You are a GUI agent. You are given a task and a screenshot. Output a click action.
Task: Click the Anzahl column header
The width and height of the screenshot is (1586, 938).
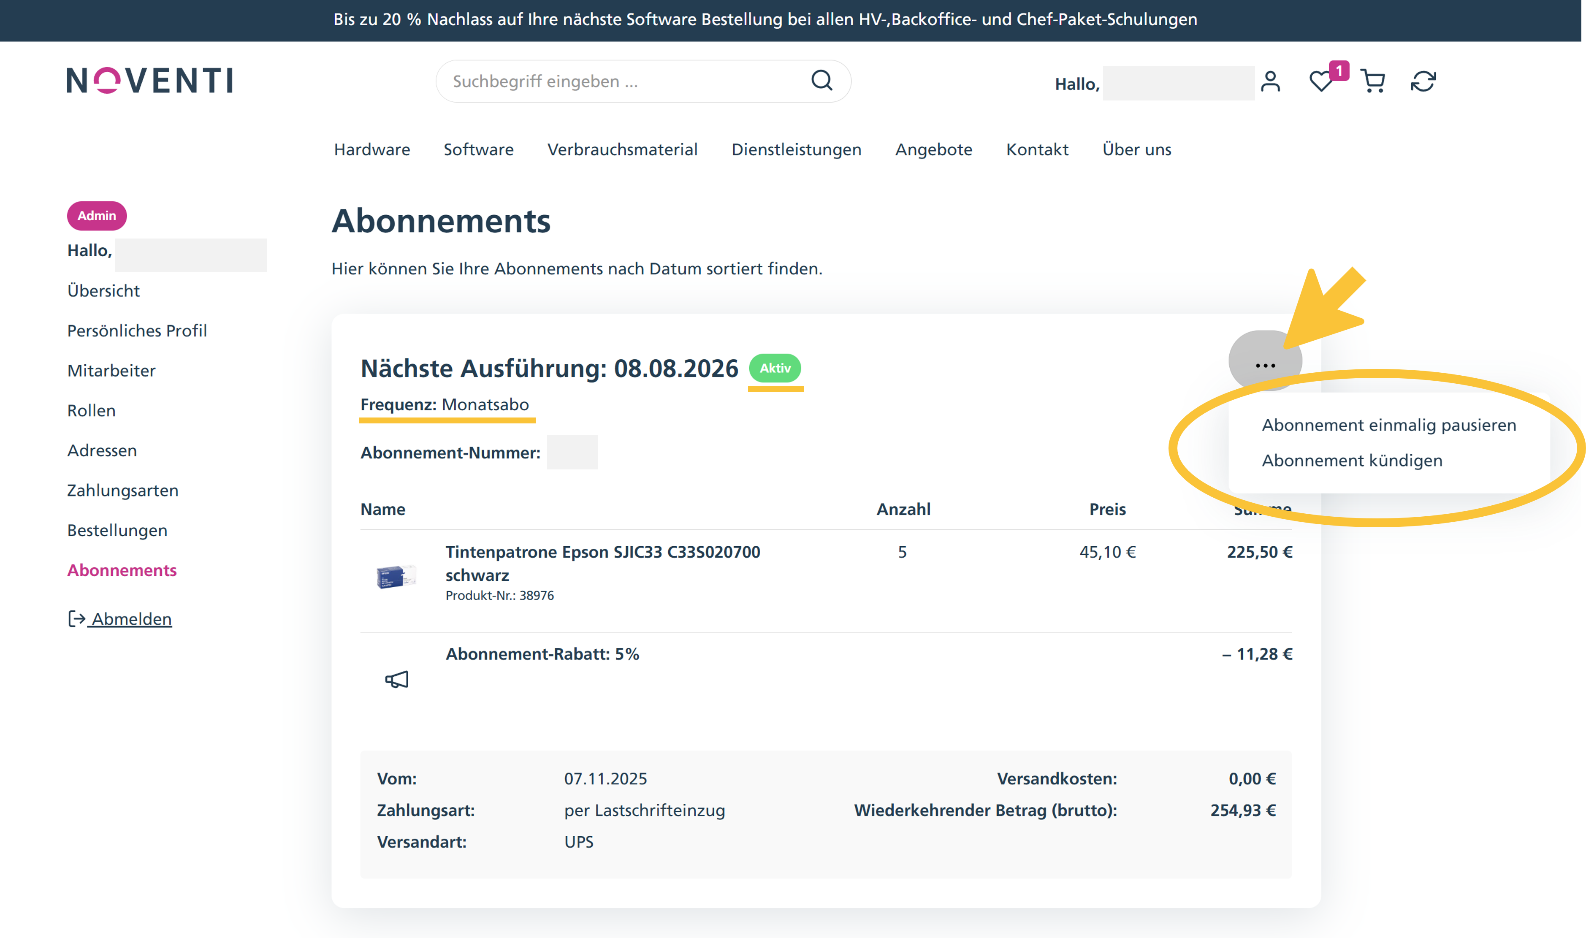coord(903,510)
